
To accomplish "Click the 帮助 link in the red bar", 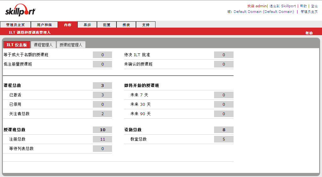I will point(309,33).
